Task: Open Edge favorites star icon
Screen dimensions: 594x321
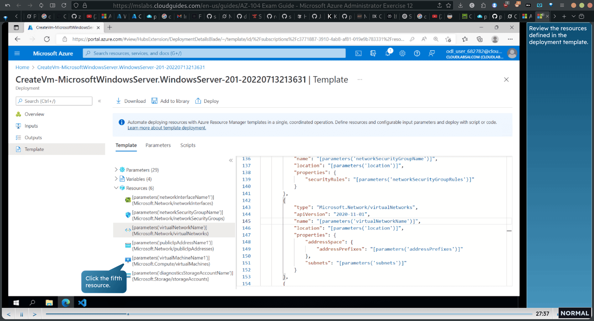Action: click(465, 39)
